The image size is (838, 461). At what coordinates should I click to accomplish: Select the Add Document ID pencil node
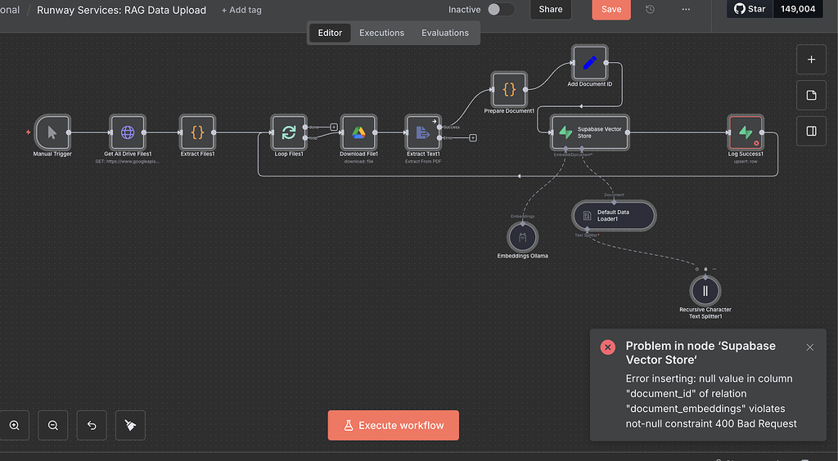click(x=589, y=63)
